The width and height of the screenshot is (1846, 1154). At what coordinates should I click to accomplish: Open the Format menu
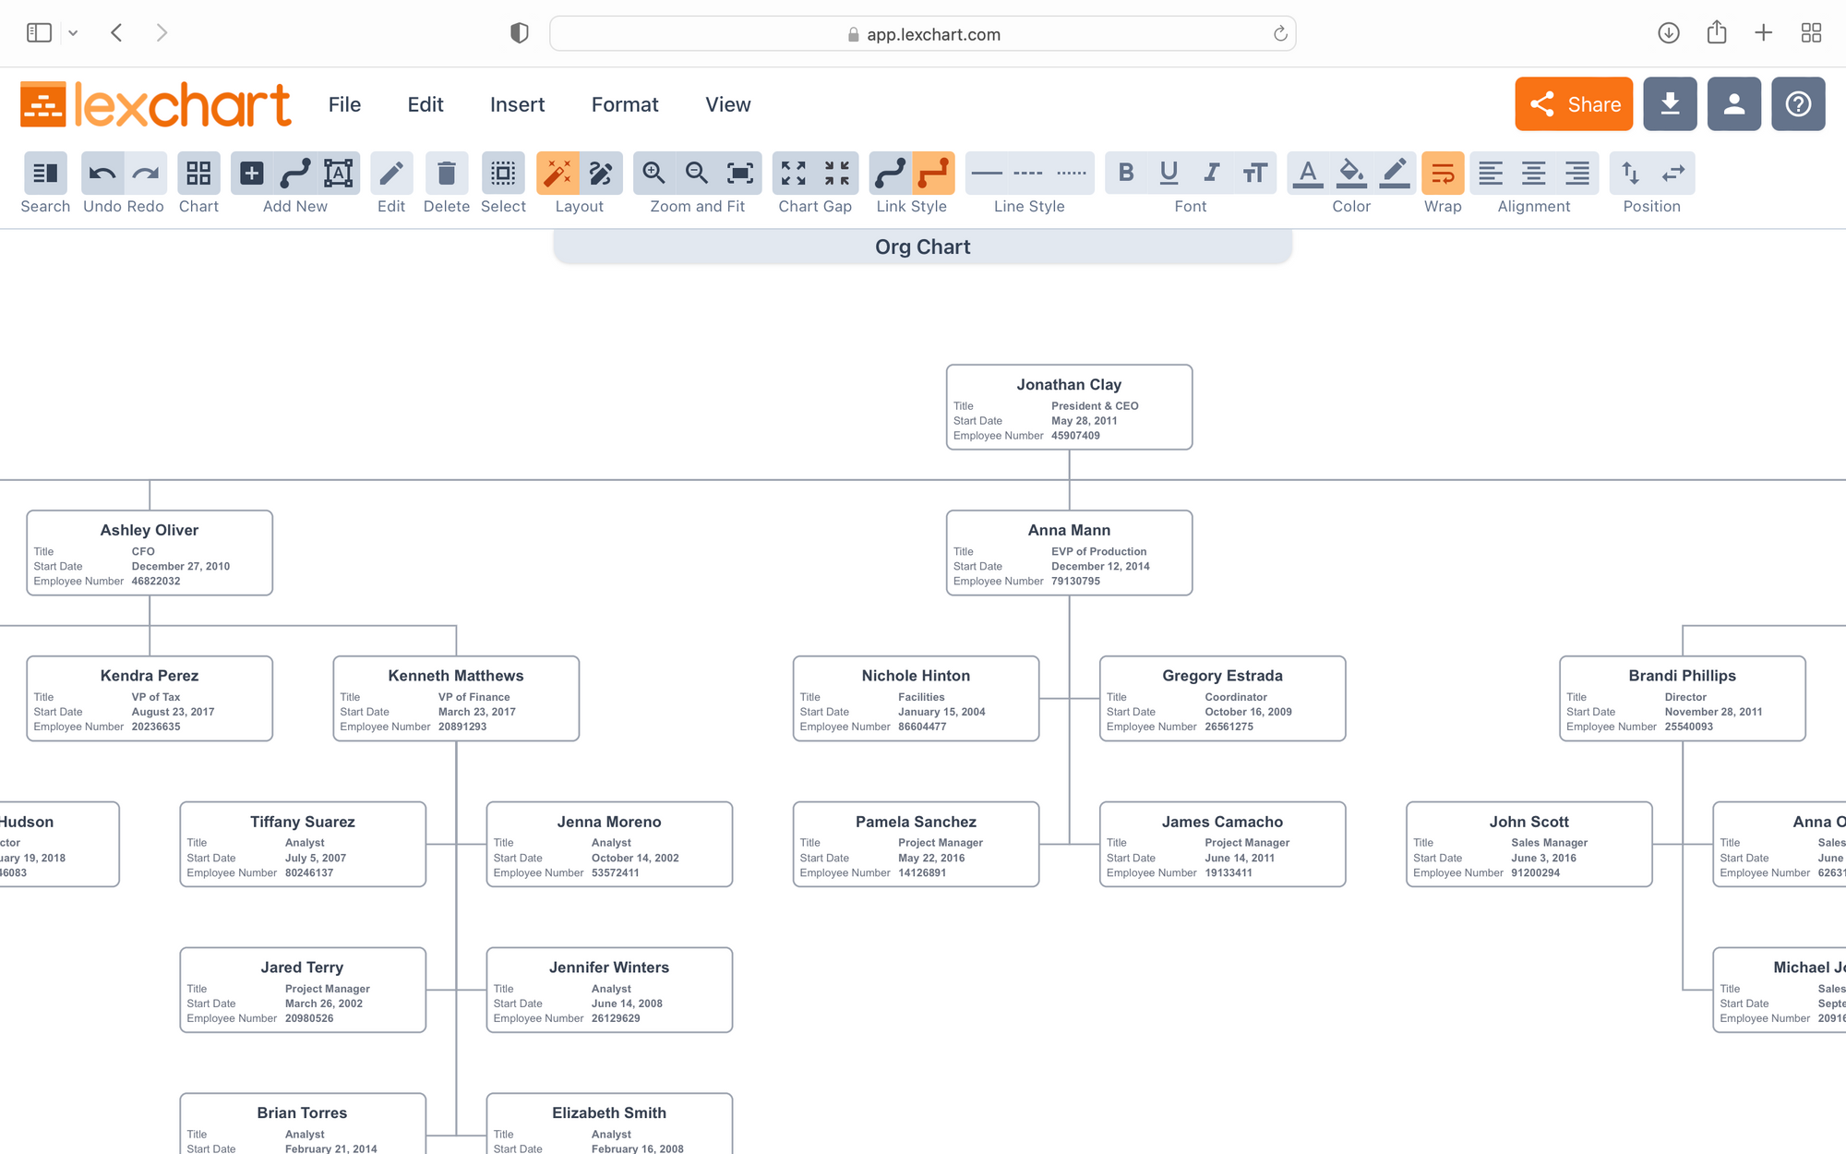625,103
